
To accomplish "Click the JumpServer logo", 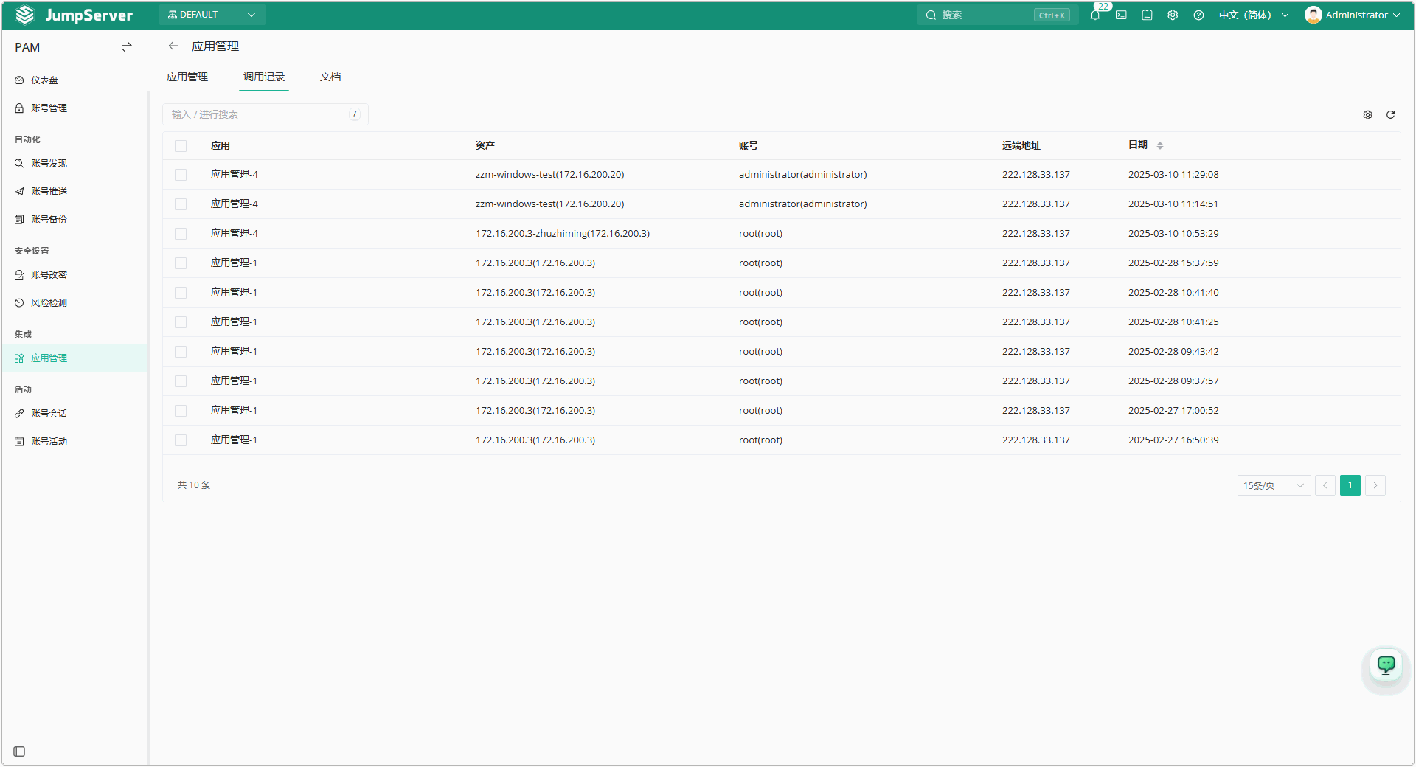I will click(x=74, y=15).
